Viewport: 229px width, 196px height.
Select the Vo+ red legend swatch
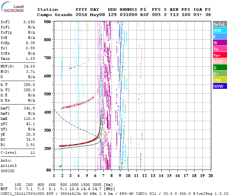click(220, 55)
